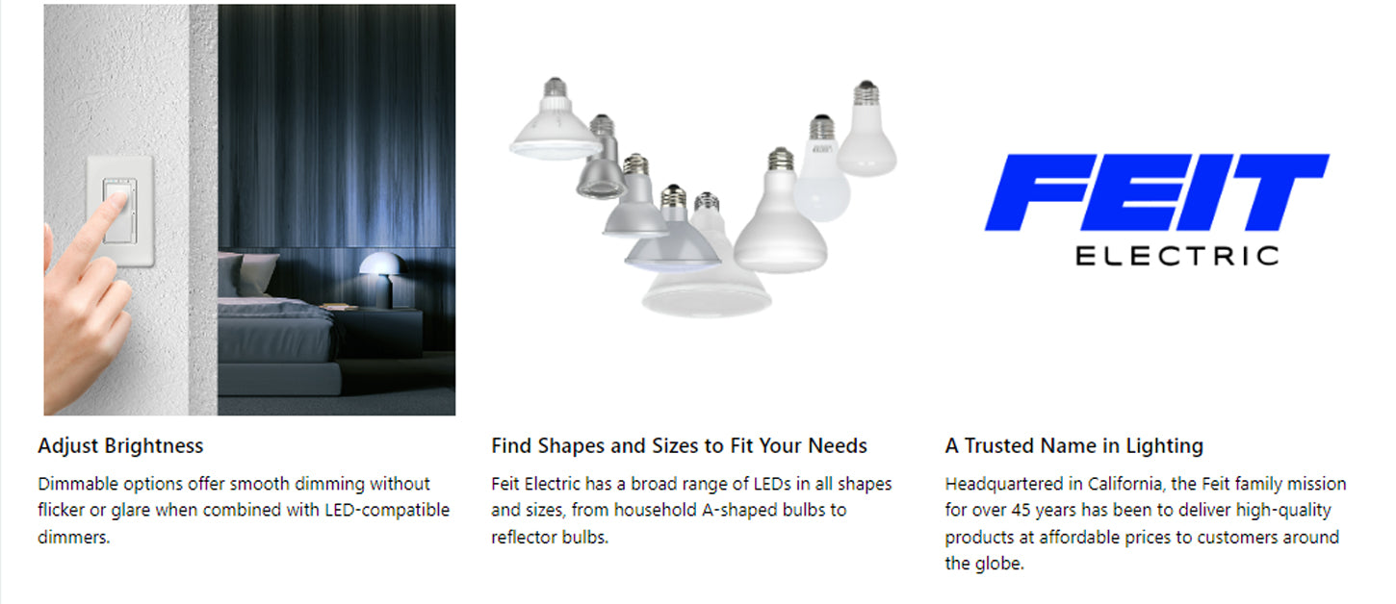Click the broad range of LEDs description text
The height and width of the screenshot is (604, 1396).
tap(691, 511)
